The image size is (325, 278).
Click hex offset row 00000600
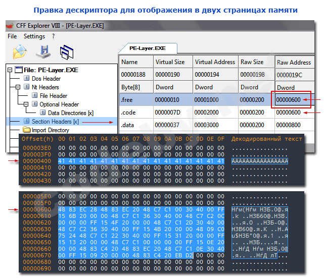pos(37,209)
